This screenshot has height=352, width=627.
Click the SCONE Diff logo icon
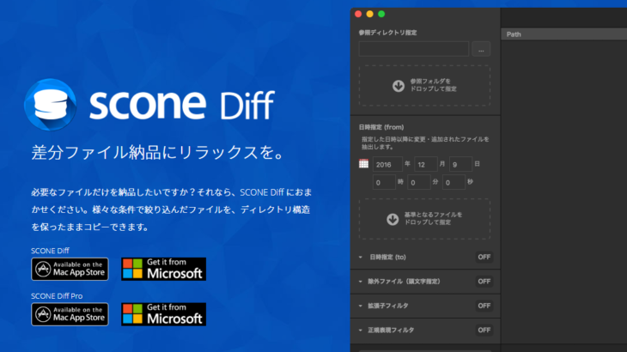54,106
